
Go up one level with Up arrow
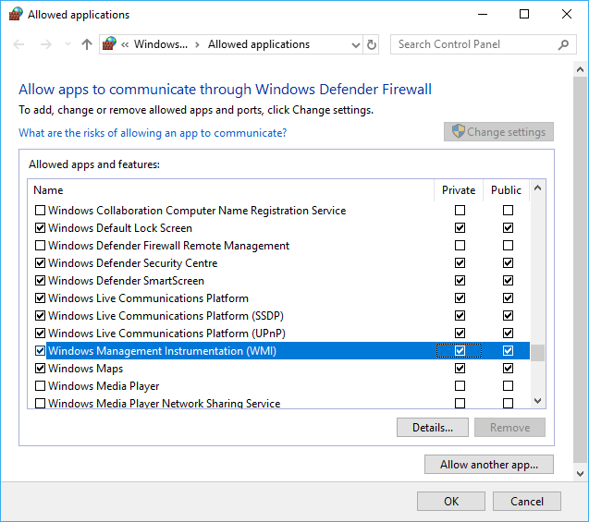[87, 44]
